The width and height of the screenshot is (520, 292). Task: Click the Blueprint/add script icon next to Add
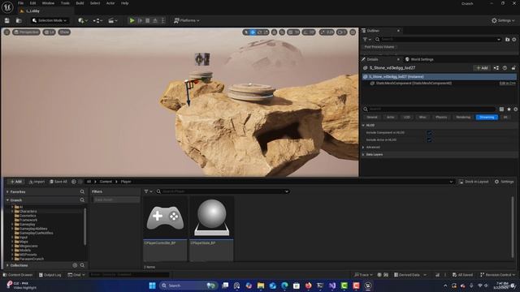[x=496, y=68]
